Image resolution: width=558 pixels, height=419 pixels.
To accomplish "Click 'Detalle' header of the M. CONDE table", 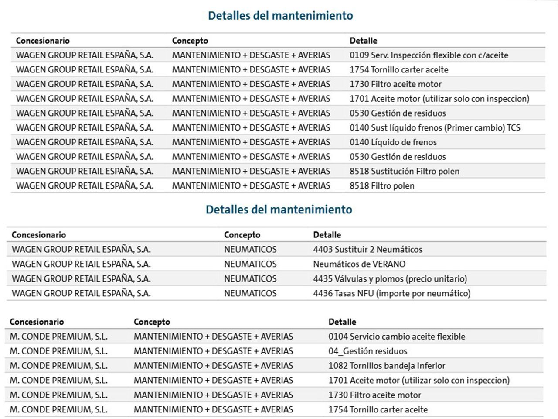I will 342,322.
